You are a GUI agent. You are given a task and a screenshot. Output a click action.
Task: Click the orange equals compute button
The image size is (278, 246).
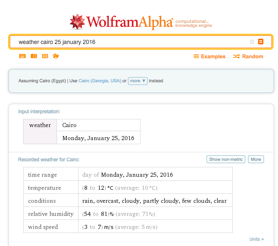(260, 42)
